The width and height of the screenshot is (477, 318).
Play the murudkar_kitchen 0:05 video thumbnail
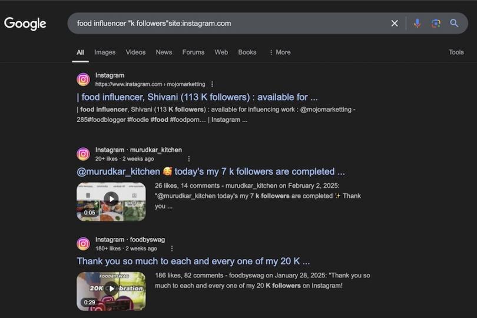(111, 201)
